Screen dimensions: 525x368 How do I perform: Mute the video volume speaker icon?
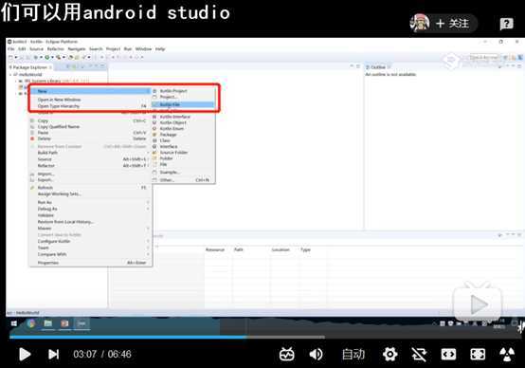click(316, 354)
